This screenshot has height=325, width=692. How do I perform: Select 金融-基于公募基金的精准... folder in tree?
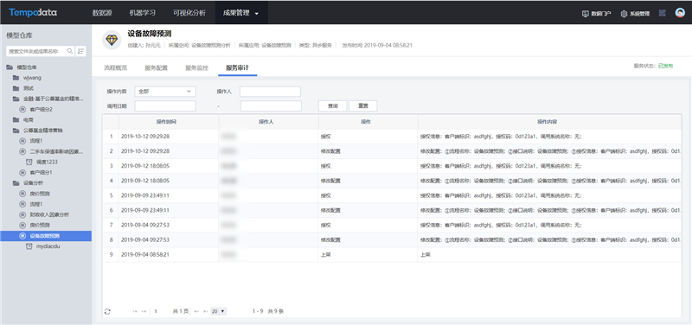(54, 99)
